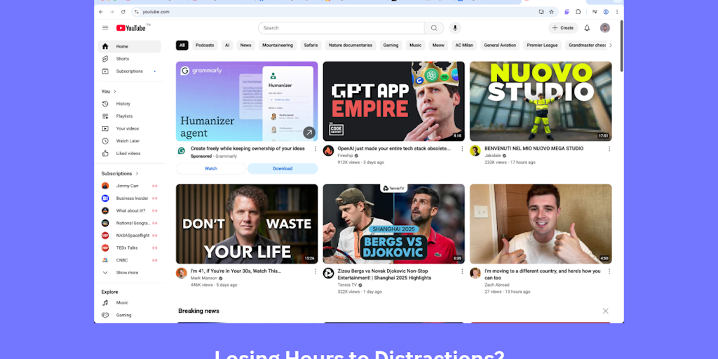Open Music under Explore

(129, 303)
